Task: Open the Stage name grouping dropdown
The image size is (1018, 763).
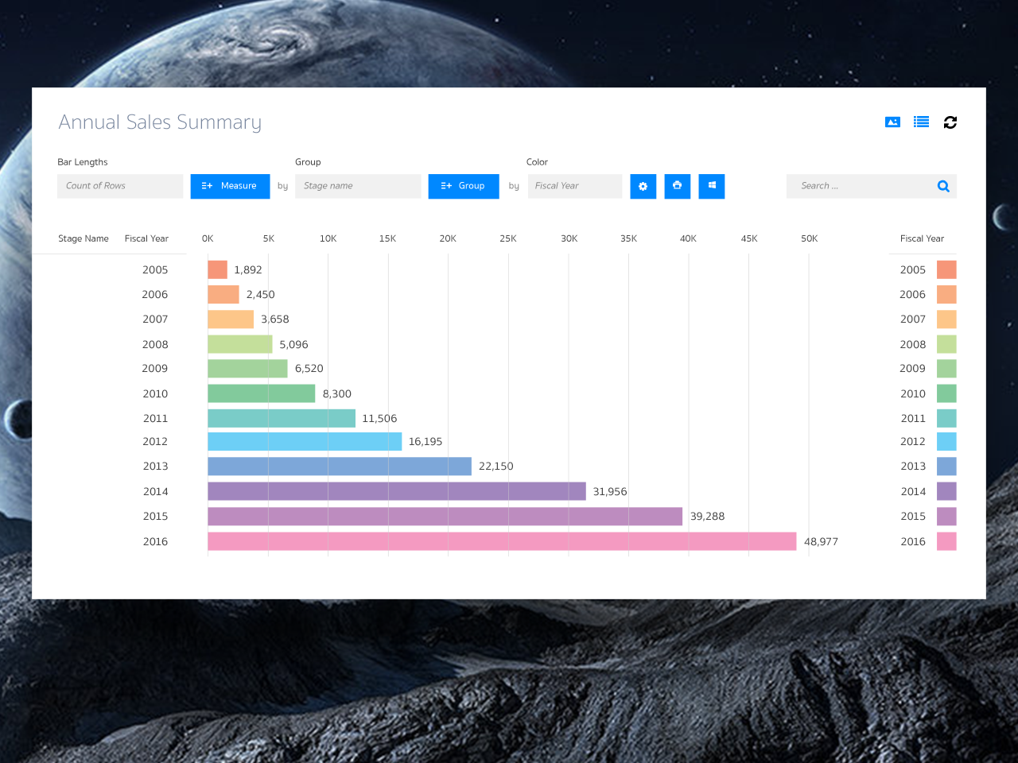Action: pos(358,186)
